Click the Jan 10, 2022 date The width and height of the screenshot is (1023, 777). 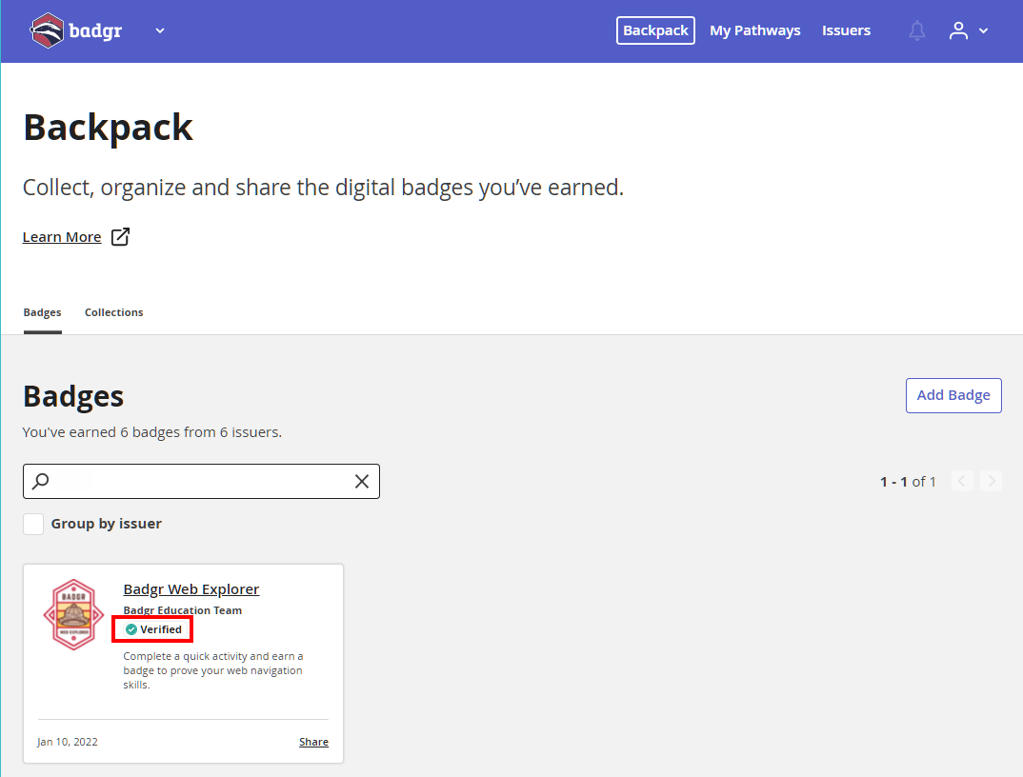[x=68, y=742]
